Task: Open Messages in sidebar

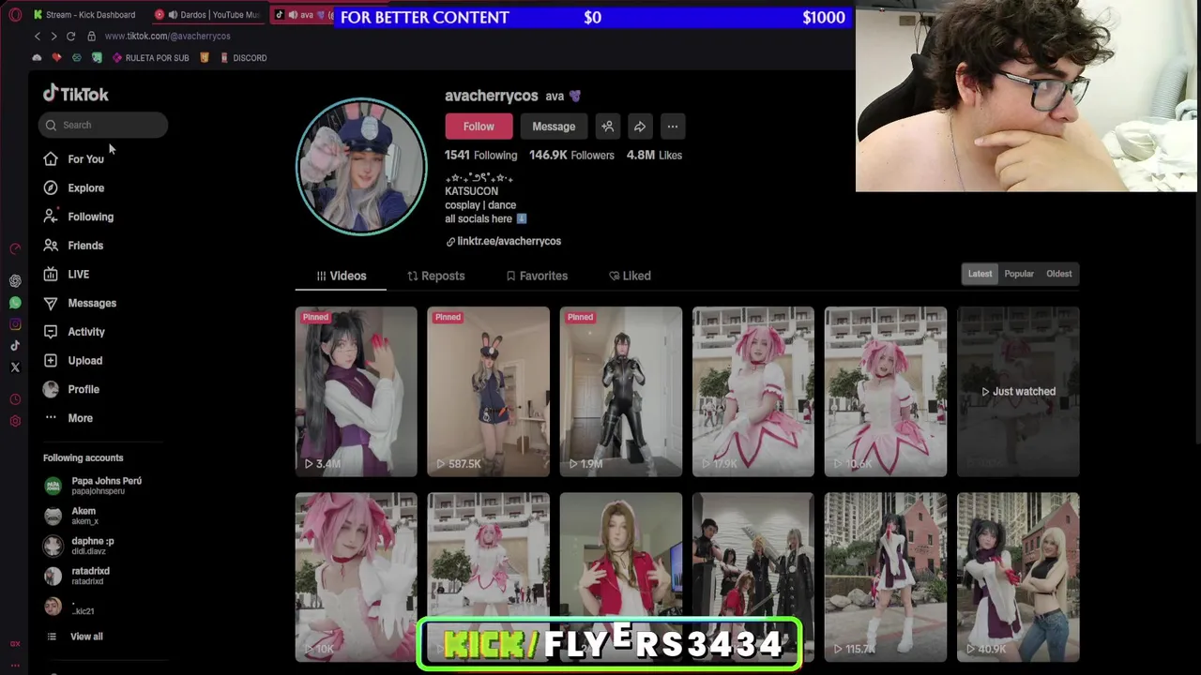Action: point(79,303)
